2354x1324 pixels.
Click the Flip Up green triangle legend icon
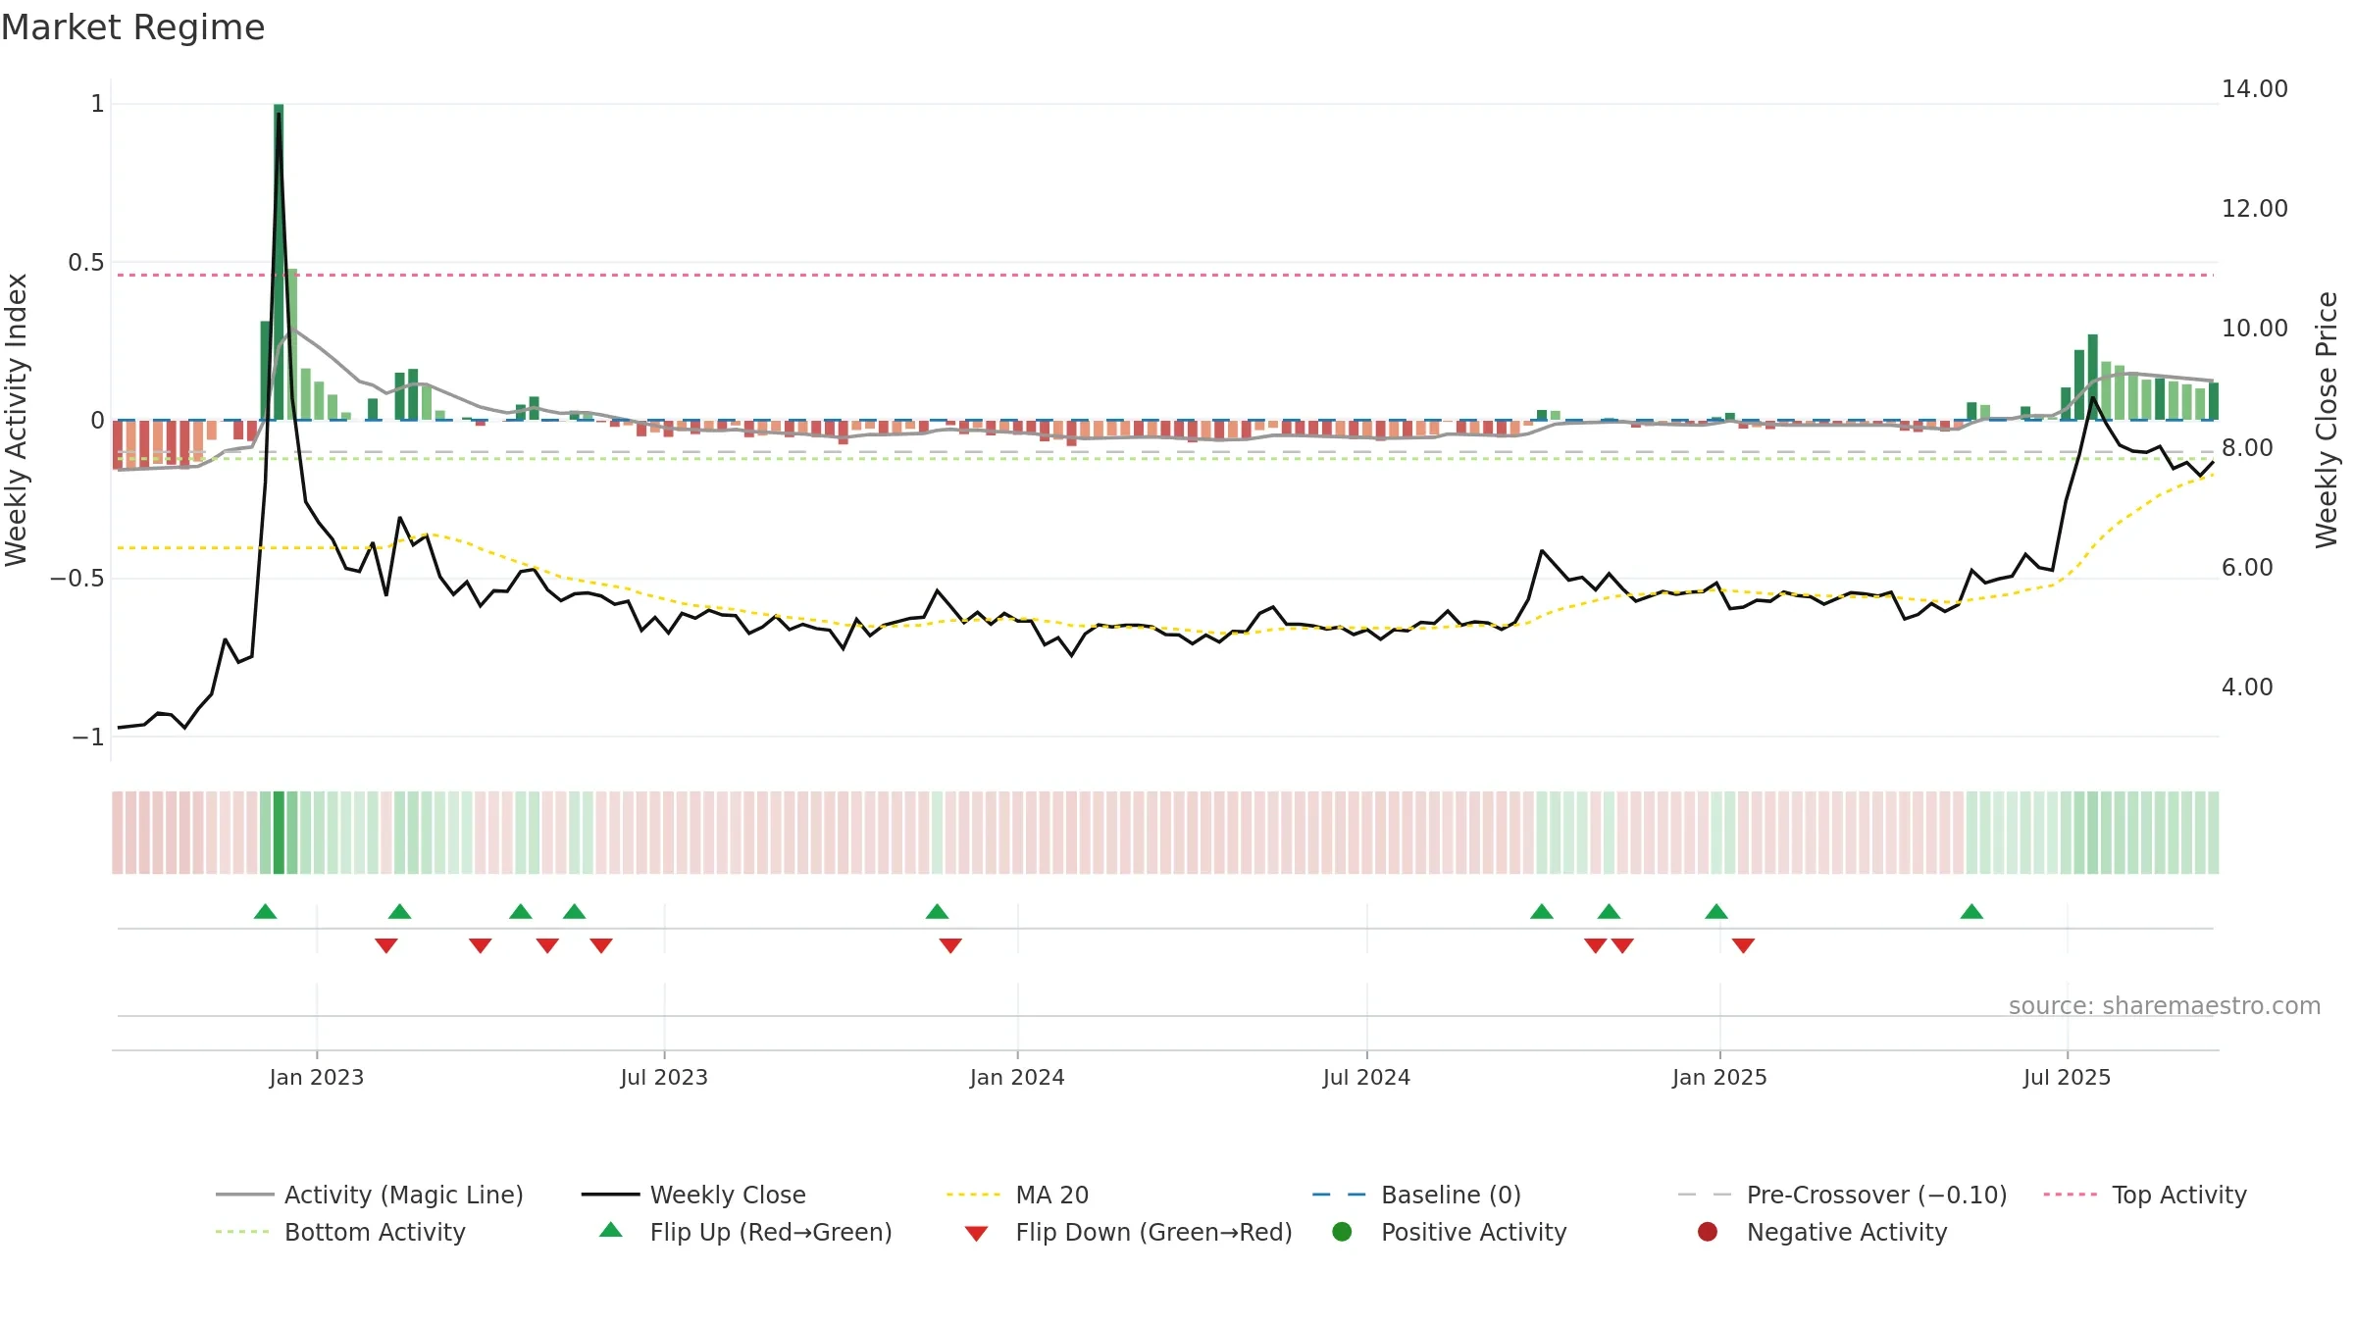tap(610, 1230)
